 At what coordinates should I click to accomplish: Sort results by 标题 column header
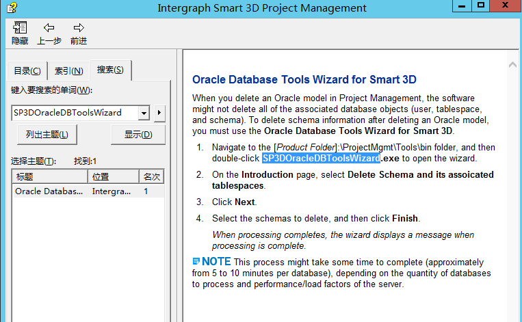pyautogui.click(x=50, y=176)
